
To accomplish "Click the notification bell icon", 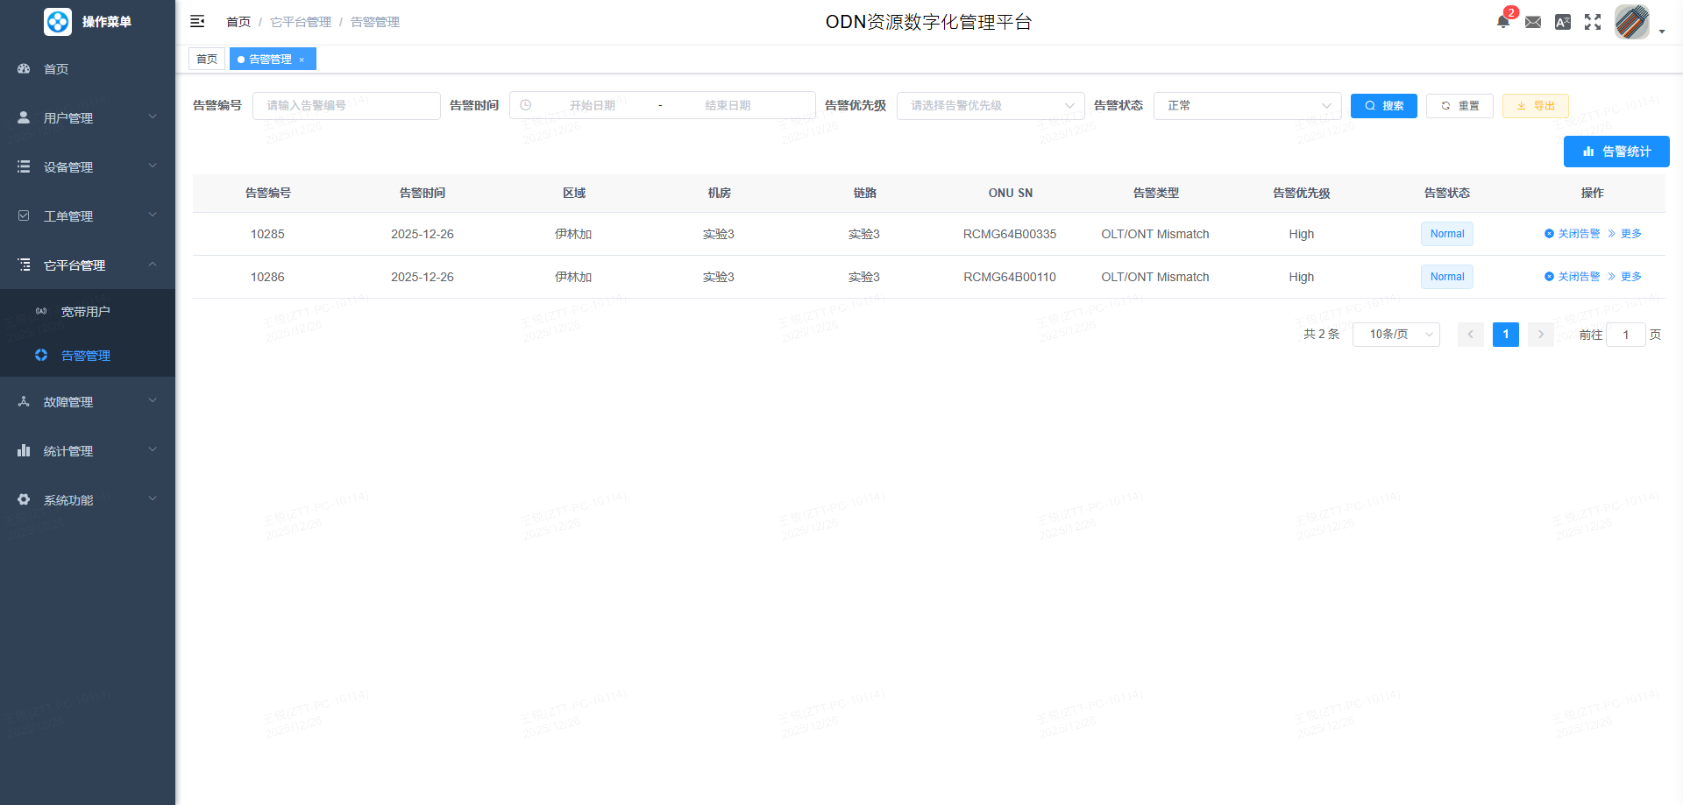I will click(x=1502, y=22).
